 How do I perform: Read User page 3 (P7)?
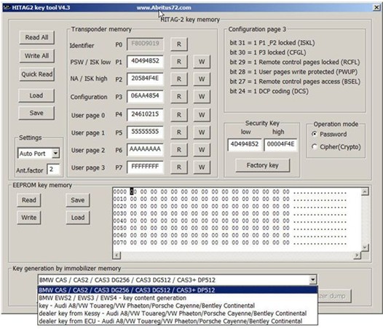click(179, 167)
